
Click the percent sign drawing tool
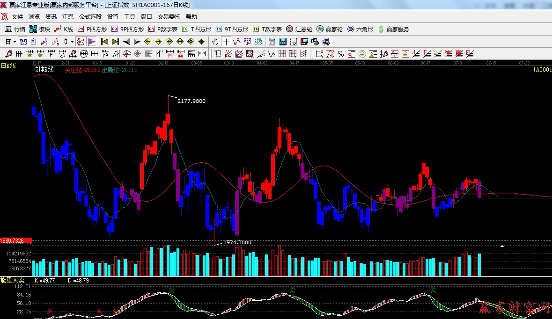click(x=341, y=54)
